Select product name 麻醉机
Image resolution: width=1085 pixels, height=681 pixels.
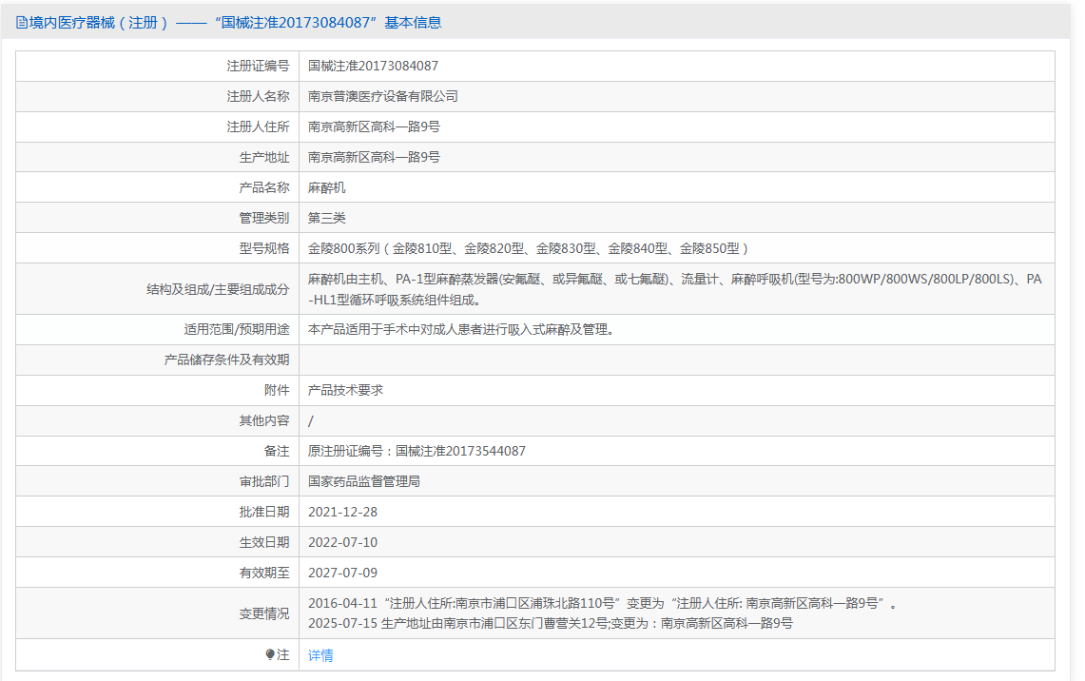(326, 187)
